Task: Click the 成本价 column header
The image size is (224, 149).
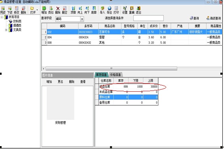Action: [x=154, y=26]
